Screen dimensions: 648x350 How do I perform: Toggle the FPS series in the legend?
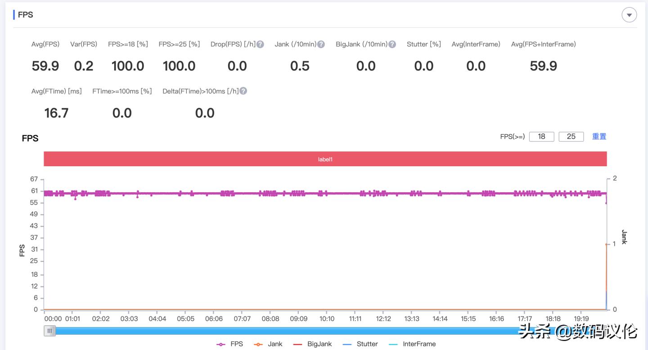[230, 344]
